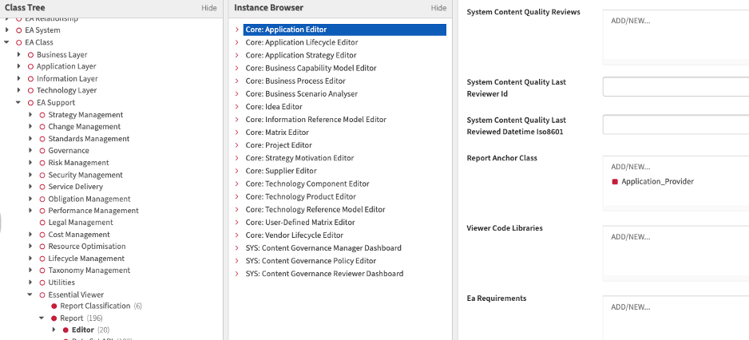Collapse the EA Support node
This screenshot has width=749, height=340.
pos(18,102)
